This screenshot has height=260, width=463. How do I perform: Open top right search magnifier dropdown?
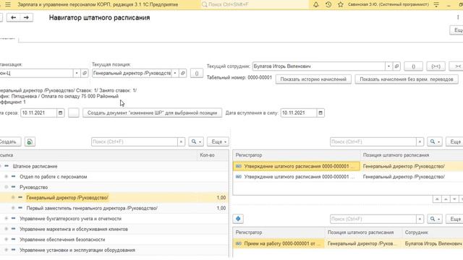point(435,142)
